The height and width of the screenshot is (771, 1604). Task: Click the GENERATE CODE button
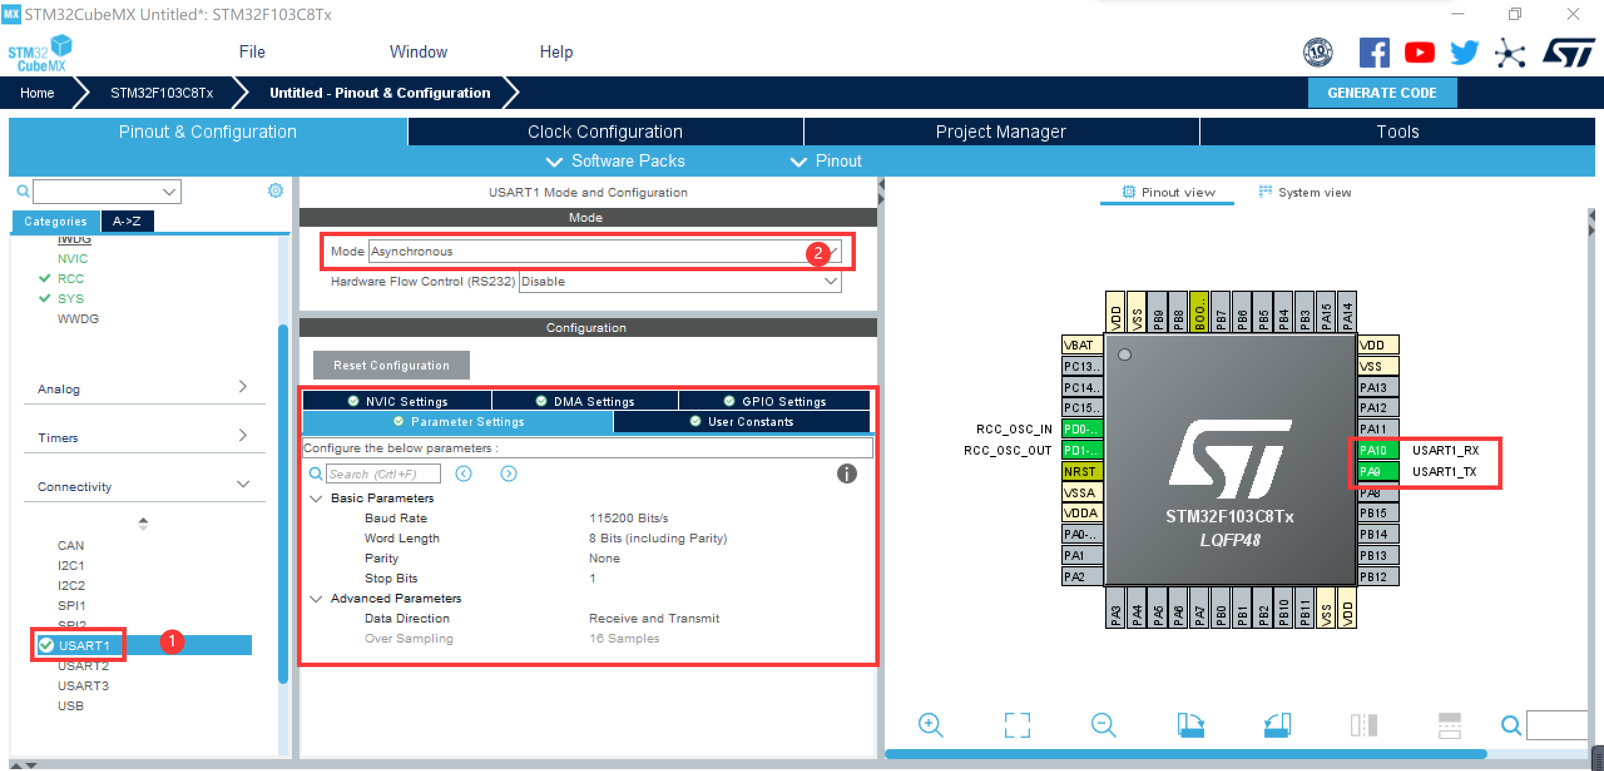(x=1382, y=93)
